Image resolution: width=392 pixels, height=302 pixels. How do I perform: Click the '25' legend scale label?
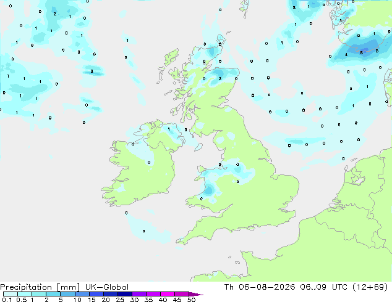point(120,300)
